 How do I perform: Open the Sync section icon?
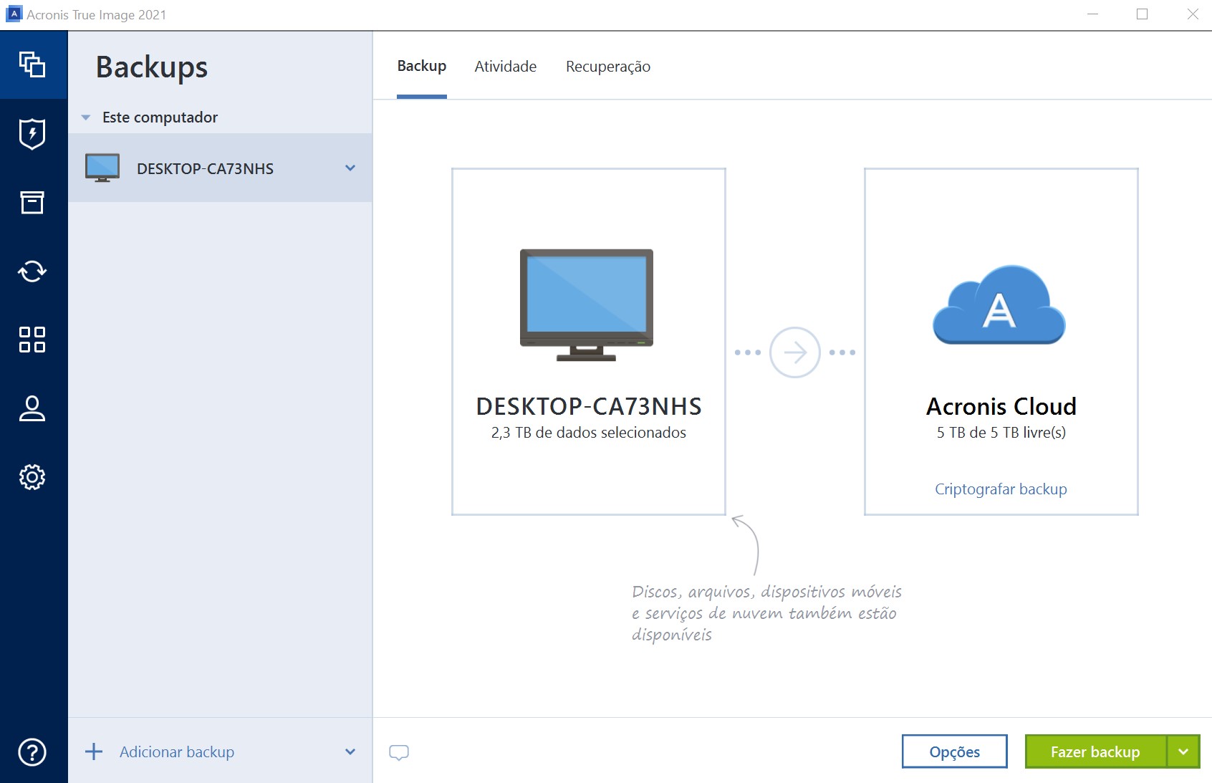click(32, 271)
